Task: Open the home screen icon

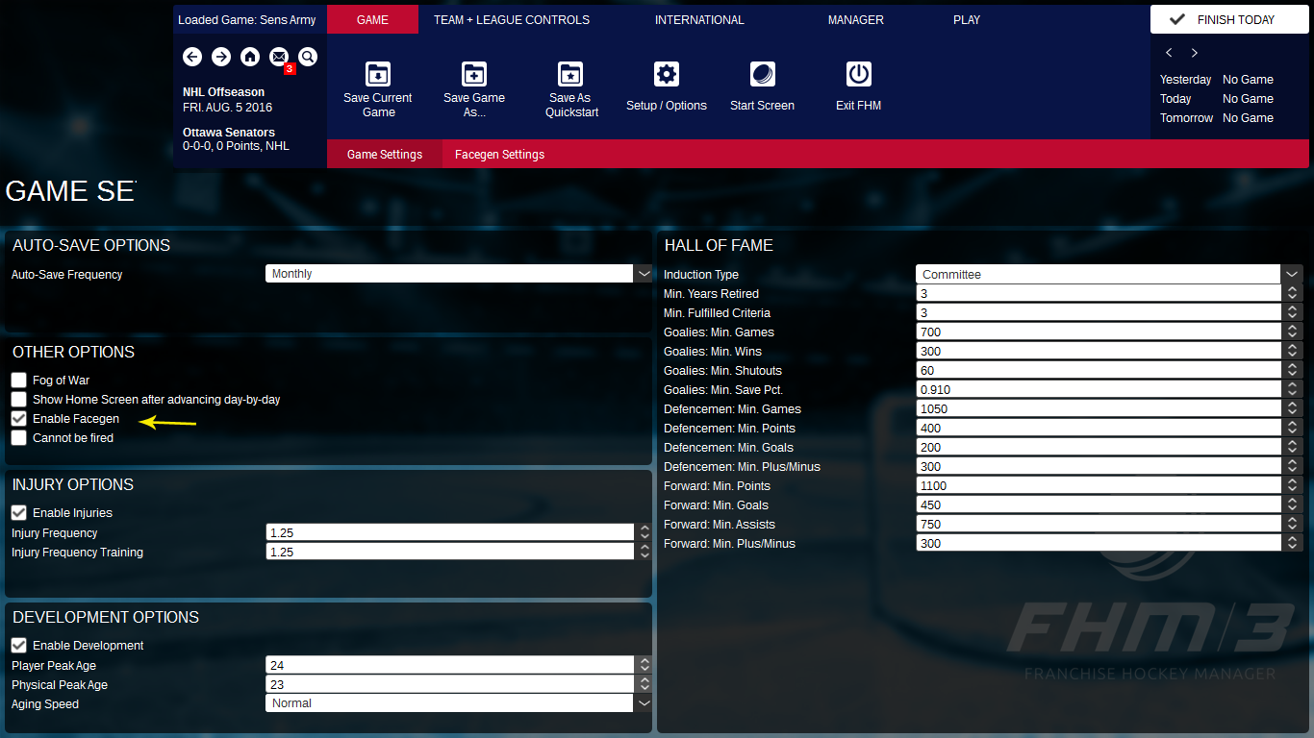Action: click(250, 57)
